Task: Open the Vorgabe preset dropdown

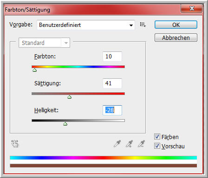Action: 86,25
